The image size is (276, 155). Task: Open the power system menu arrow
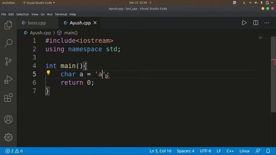click(x=272, y=3)
